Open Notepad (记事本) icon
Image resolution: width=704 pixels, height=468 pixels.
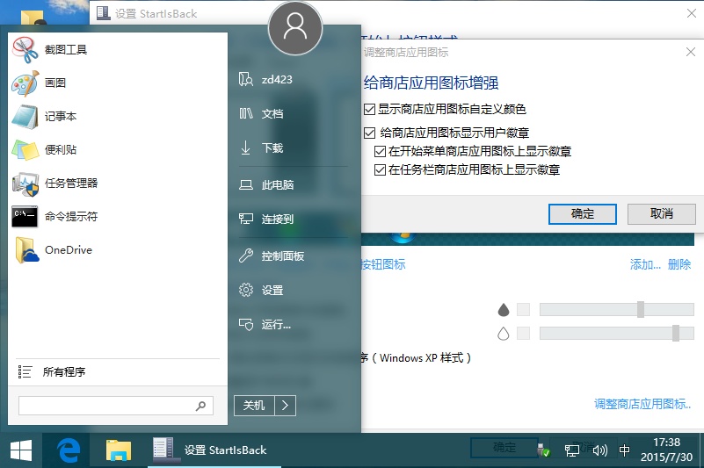click(25, 117)
